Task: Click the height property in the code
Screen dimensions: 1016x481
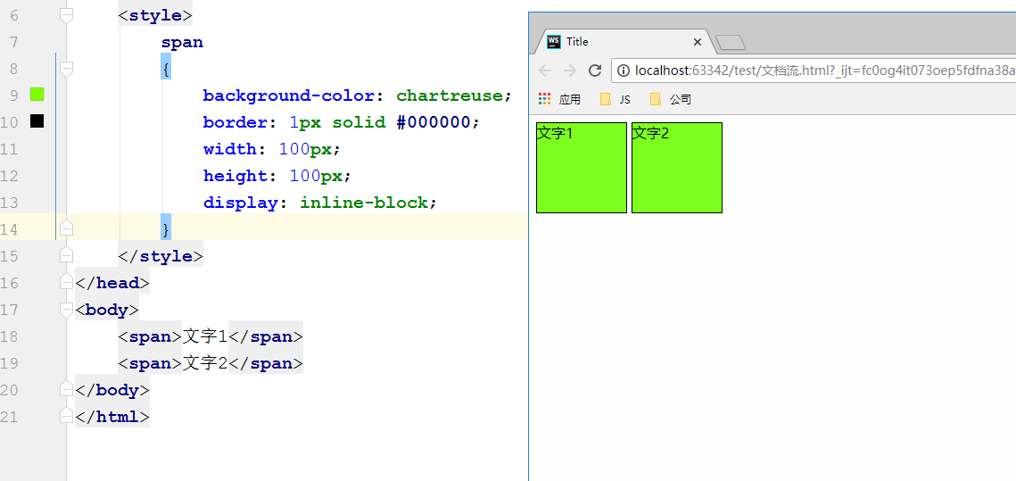Action: (235, 176)
